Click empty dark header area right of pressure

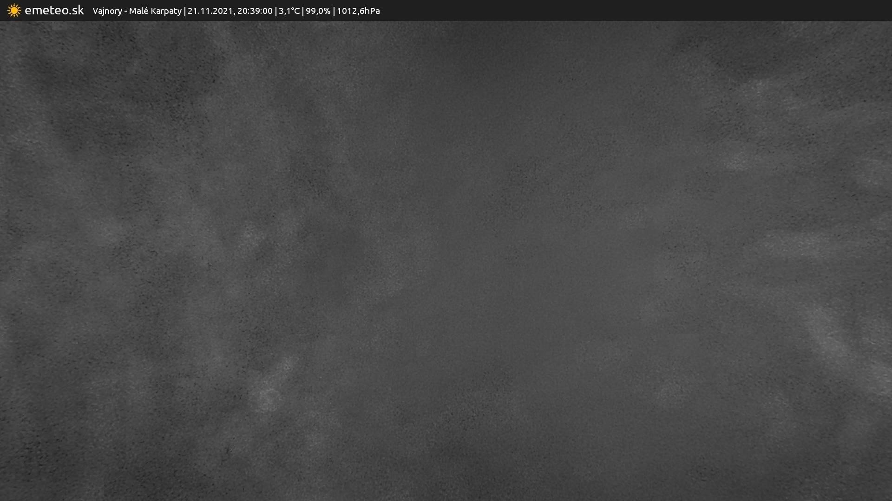(x=604, y=11)
